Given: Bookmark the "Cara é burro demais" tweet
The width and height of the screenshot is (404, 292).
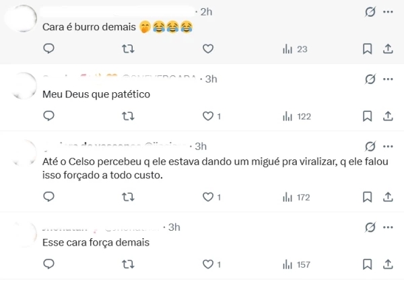Looking at the screenshot, I should point(367,48).
